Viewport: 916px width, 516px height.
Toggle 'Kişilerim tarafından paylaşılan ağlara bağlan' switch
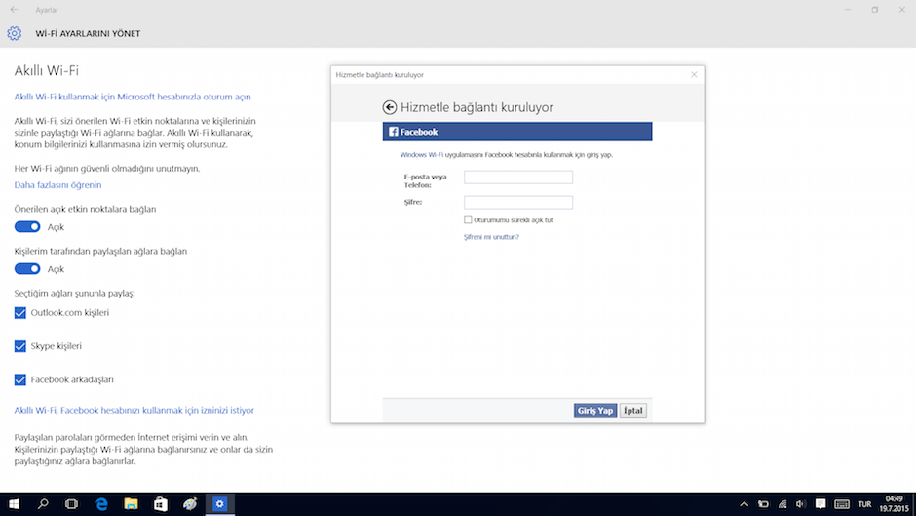[27, 268]
